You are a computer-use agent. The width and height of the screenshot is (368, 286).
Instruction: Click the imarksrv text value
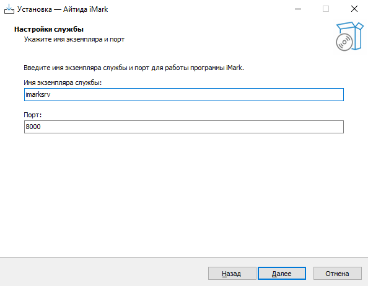pyautogui.click(x=38, y=94)
